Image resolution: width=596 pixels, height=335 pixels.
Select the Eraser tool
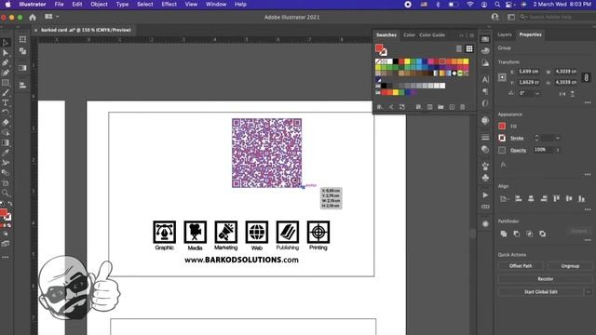click(x=6, y=123)
